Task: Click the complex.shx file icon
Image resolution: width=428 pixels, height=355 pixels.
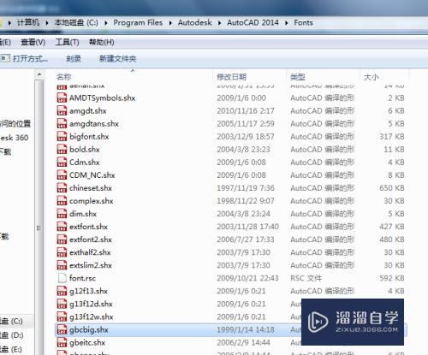Action: [62, 200]
